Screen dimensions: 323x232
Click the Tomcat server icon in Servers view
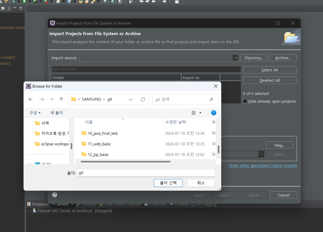tap(34, 211)
